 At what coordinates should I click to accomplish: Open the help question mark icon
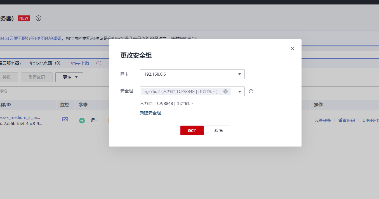click(x=38, y=18)
